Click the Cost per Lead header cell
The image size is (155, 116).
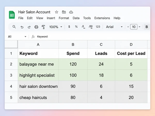[131, 53]
